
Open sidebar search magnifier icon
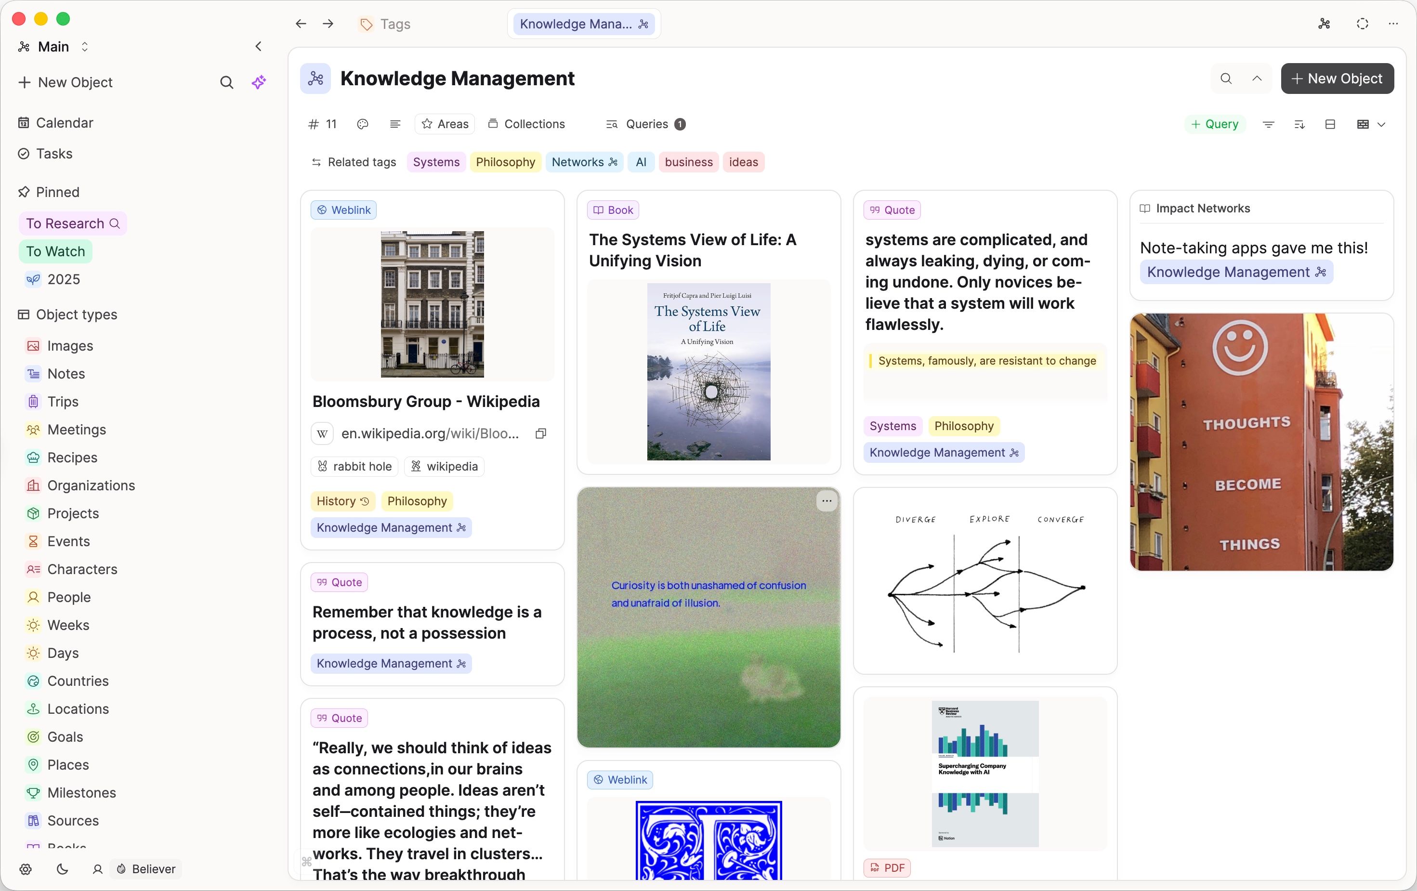coord(226,82)
